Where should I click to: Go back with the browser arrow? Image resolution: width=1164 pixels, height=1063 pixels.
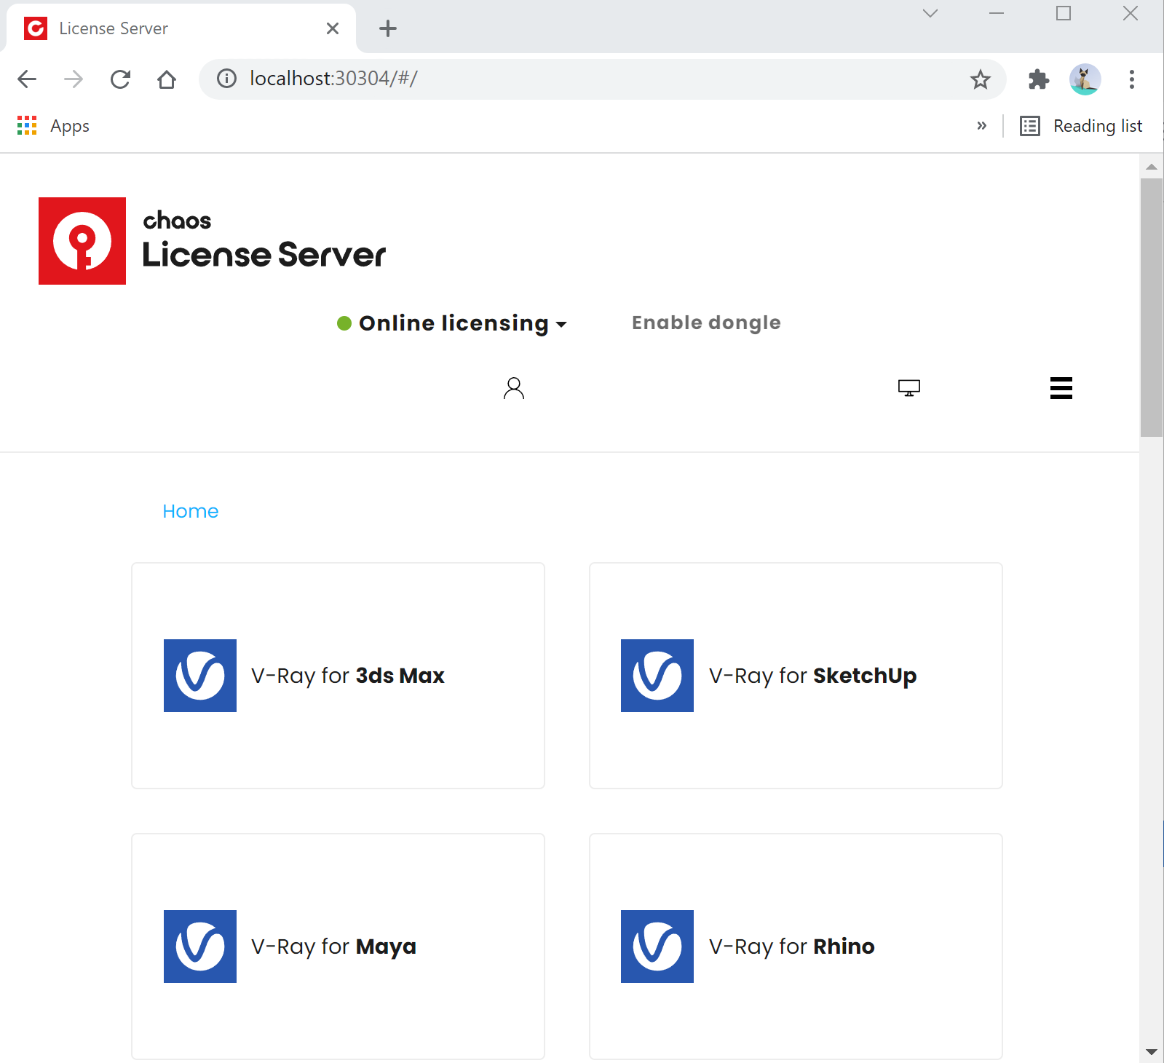27,79
